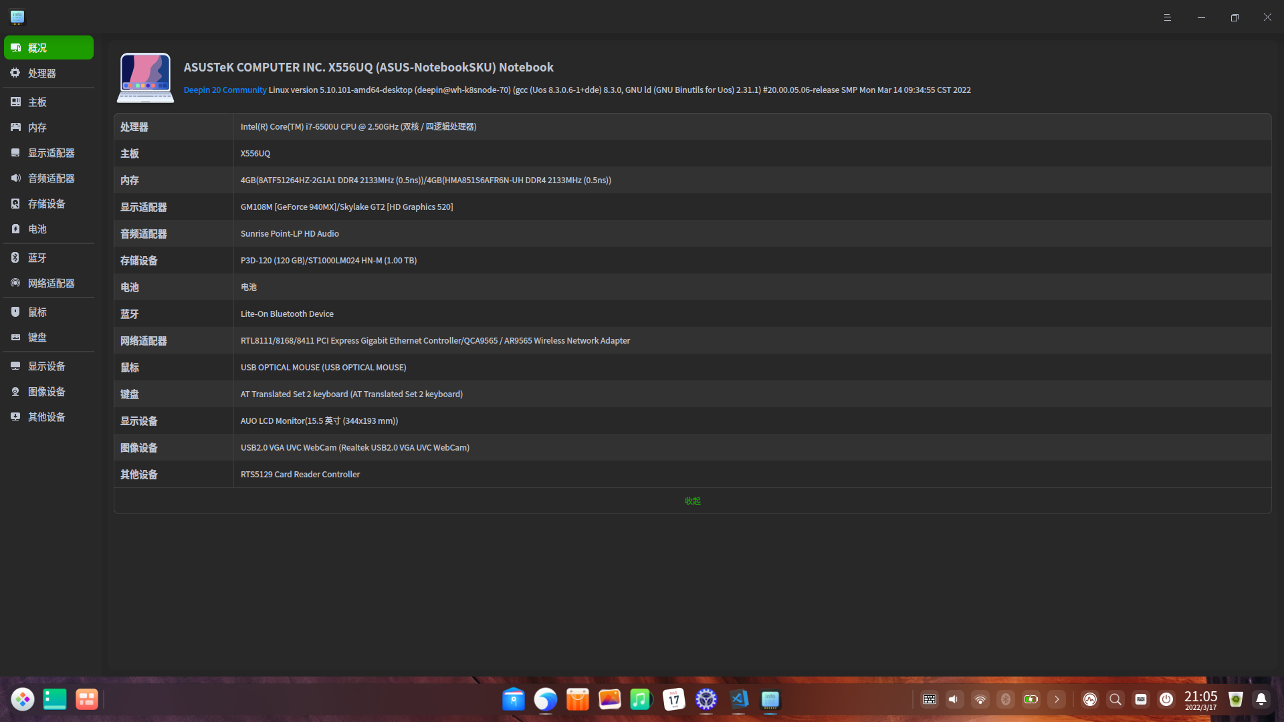Open the launcher in the dock

tap(23, 699)
